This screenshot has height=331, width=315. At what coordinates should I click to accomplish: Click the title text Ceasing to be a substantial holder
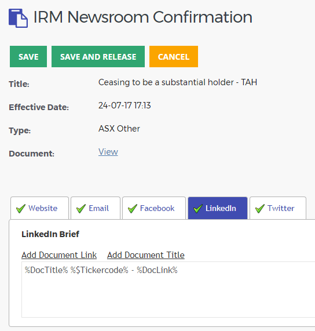click(x=166, y=82)
